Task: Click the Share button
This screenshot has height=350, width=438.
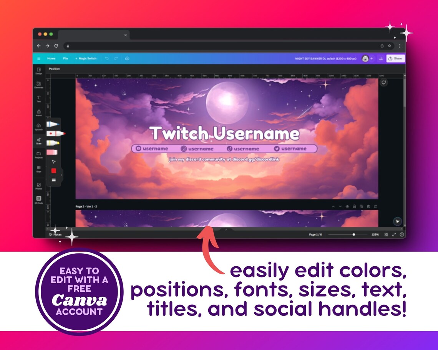Action: 396,58
